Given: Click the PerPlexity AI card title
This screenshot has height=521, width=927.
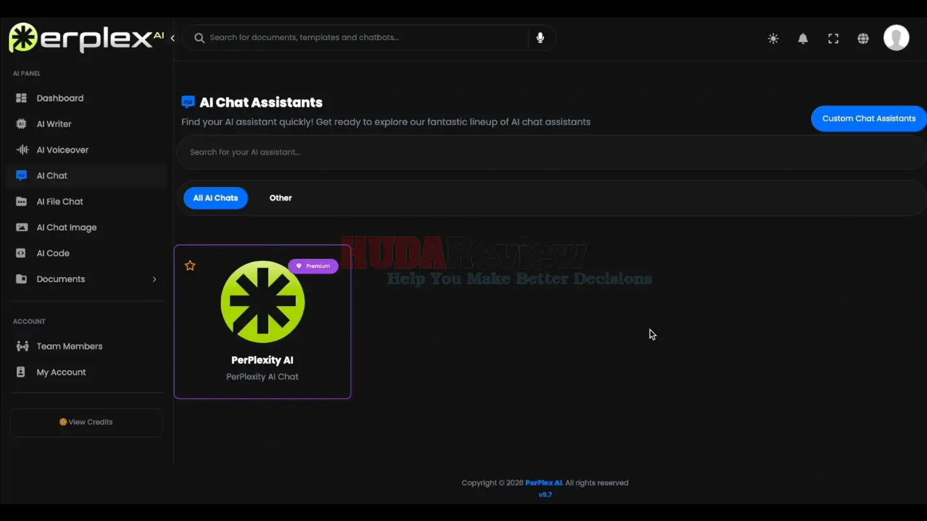Looking at the screenshot, I should 262,360.
